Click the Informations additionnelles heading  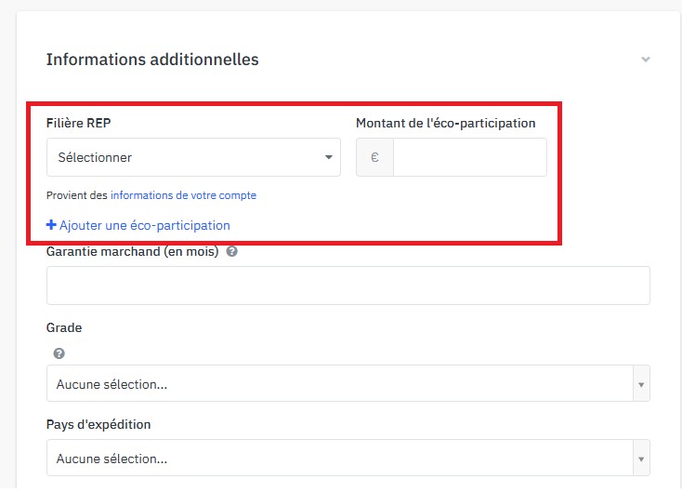[152, 60]
